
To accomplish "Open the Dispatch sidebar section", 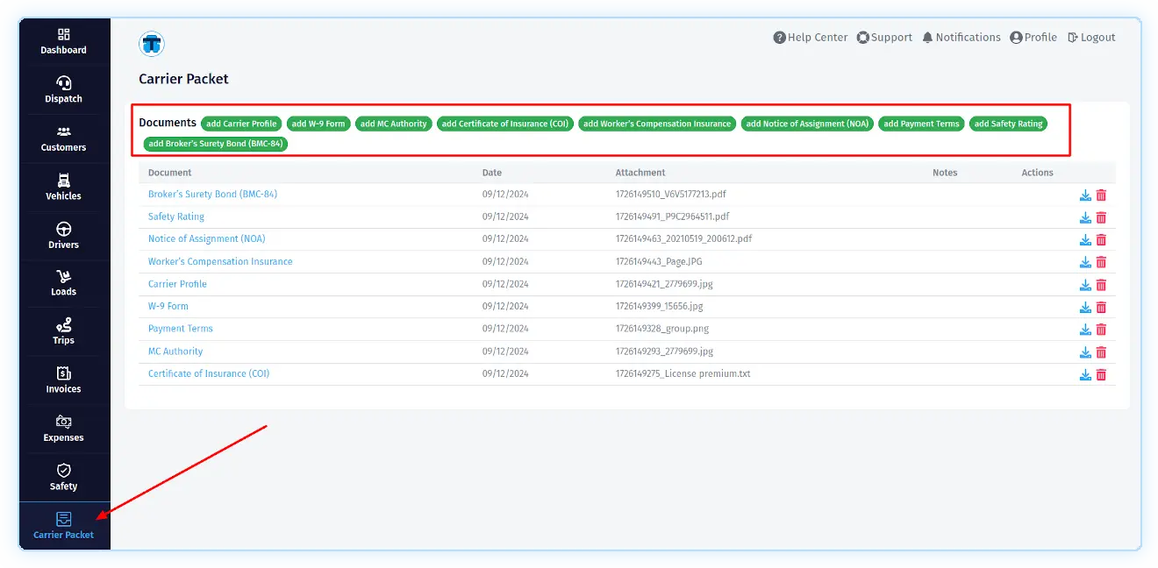I will [64, 89].
